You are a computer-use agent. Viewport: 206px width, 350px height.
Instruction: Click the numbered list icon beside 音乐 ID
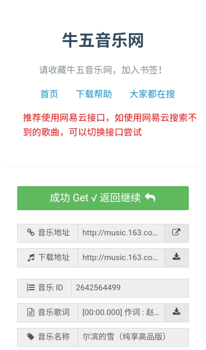point(30,288)
